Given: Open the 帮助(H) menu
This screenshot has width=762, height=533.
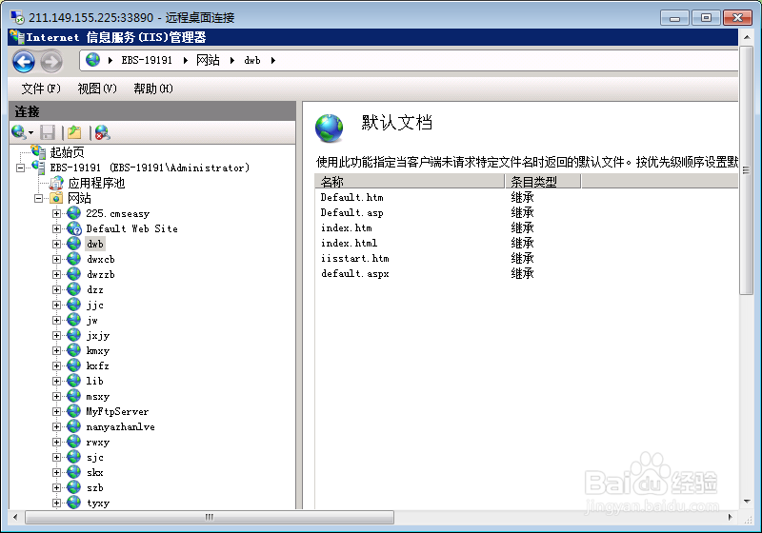Looking at the screenshot, I should click(x=153, y=89).
